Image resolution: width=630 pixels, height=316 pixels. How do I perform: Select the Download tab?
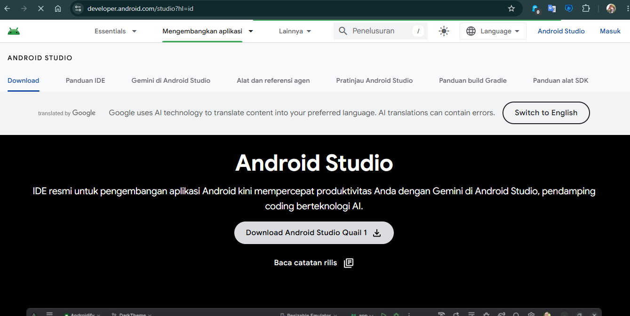pyautogui.click(x=24, y=80)
